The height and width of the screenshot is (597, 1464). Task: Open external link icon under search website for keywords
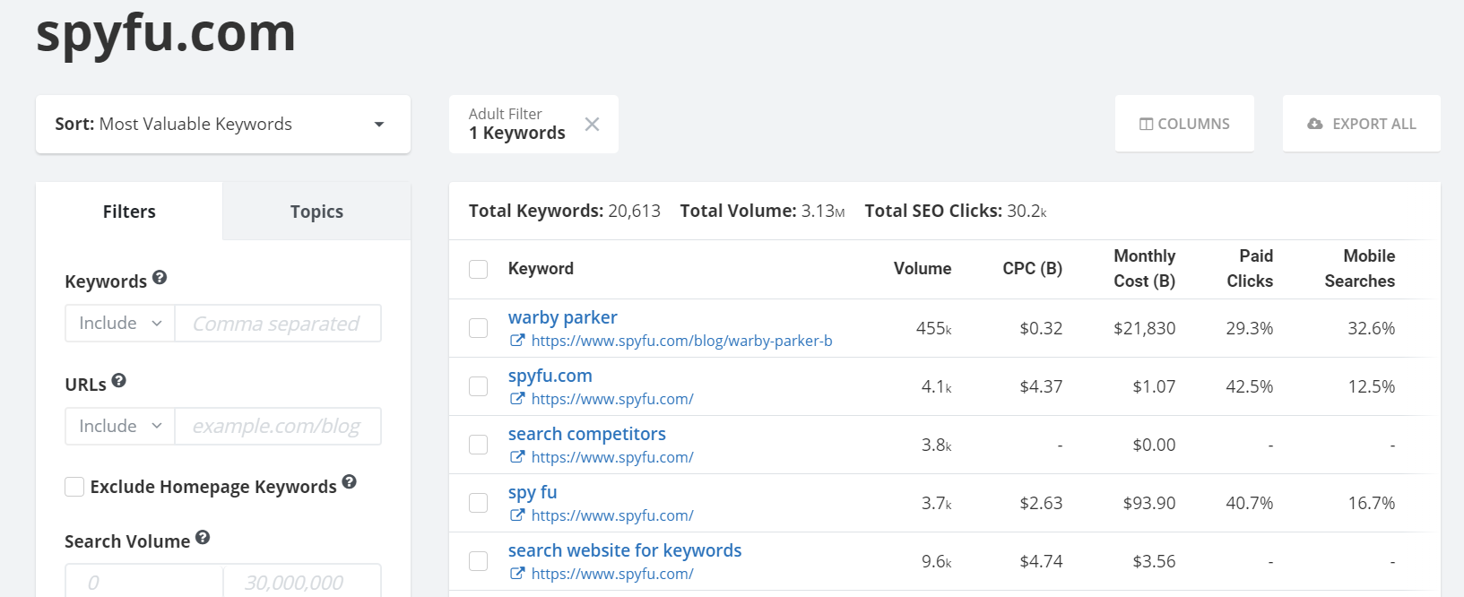pyautogui.click(x=517, y=574)
